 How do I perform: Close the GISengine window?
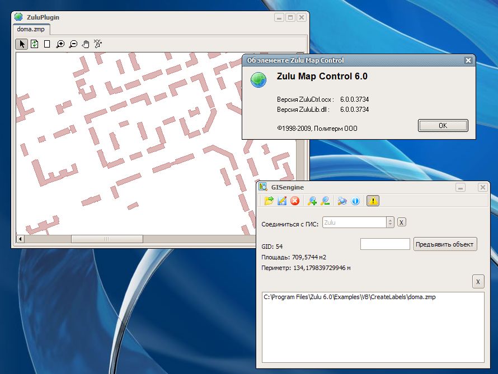pos(483,187)
